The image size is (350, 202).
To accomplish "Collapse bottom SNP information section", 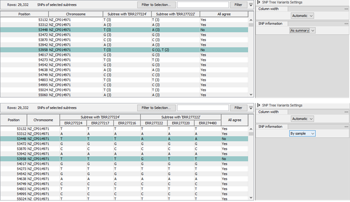I will tap(346, 127).
